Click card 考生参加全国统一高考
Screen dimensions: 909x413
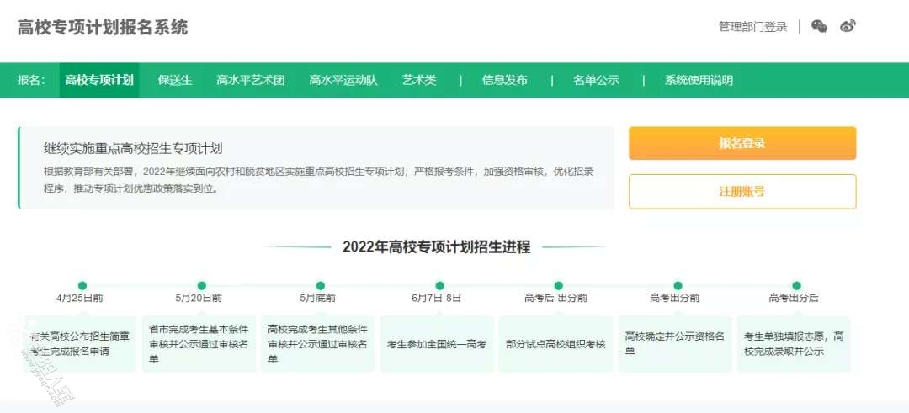click(437, 343)
